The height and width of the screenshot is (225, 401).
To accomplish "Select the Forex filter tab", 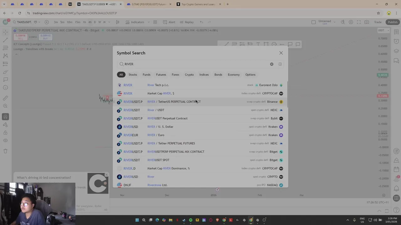I will [175, 75].
